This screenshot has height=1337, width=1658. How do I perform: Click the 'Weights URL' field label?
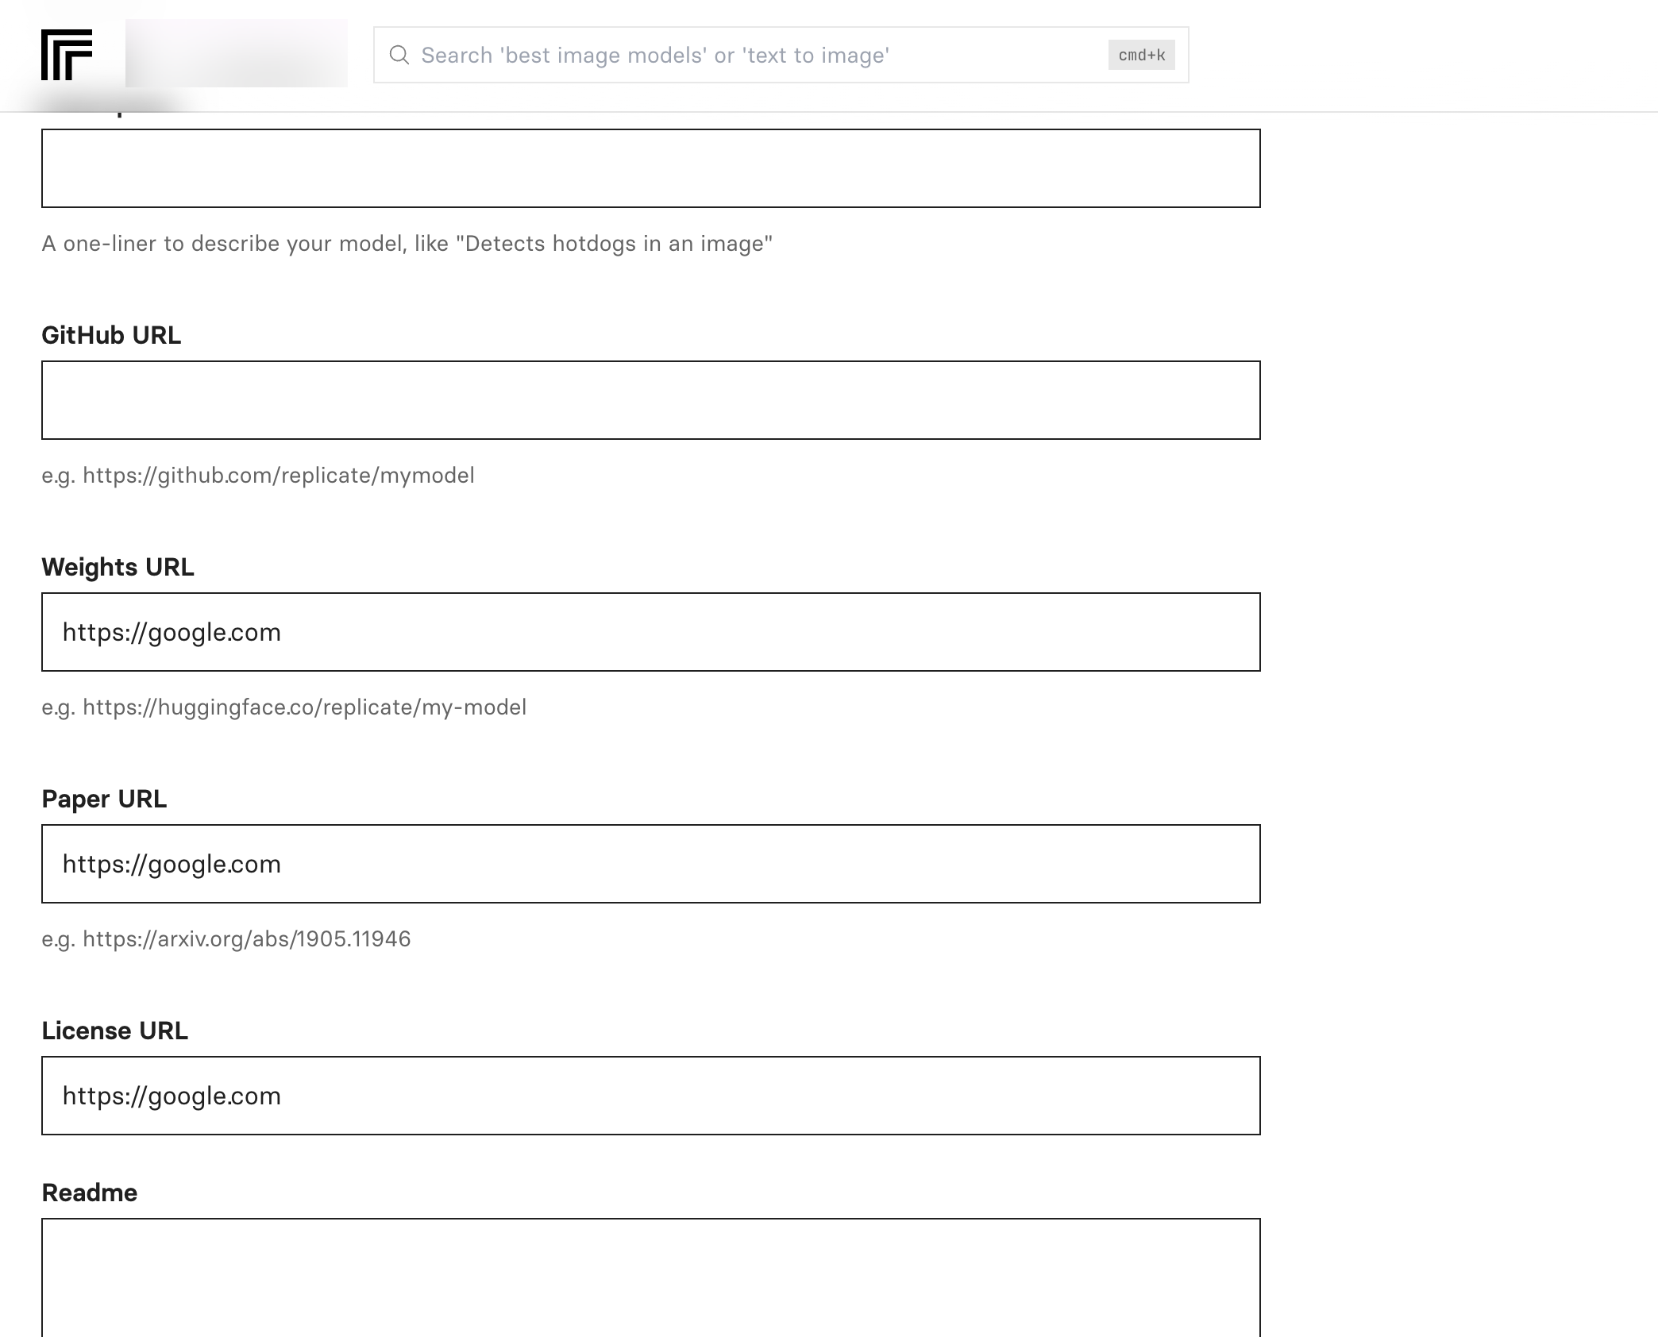(118, 567)
